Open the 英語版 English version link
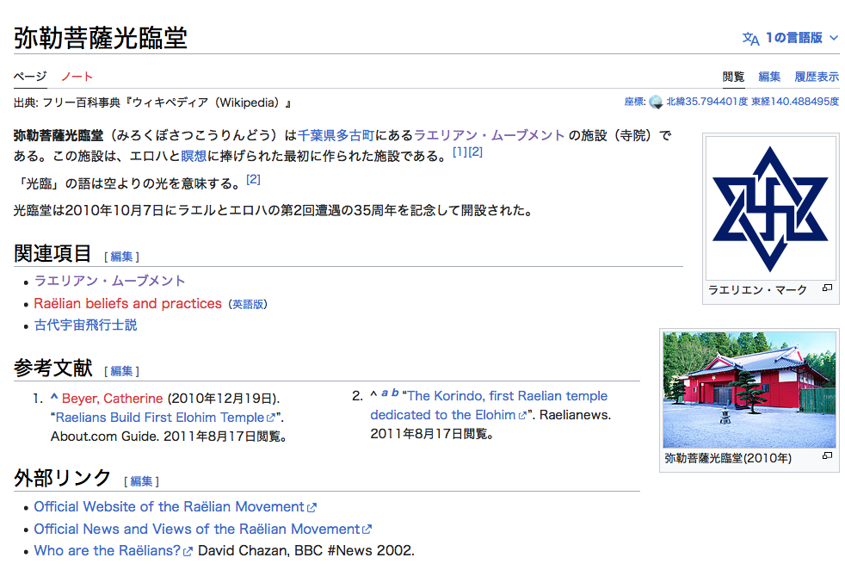845x570 pixels. [248, 305]
